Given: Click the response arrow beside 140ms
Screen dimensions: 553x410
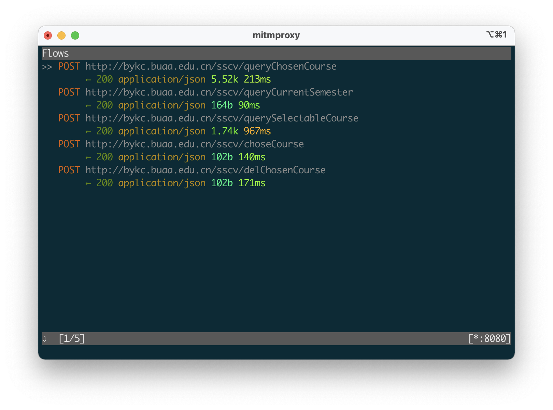Looking at the screenshot, I should (88, 158).
